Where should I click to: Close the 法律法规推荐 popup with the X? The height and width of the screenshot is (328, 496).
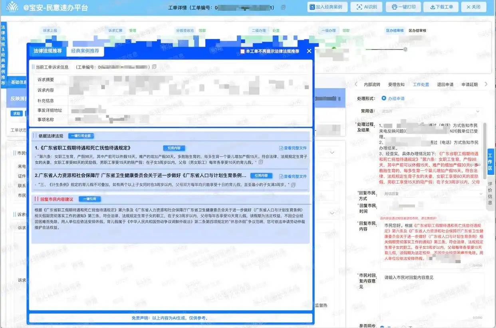(x=309, y=51)
